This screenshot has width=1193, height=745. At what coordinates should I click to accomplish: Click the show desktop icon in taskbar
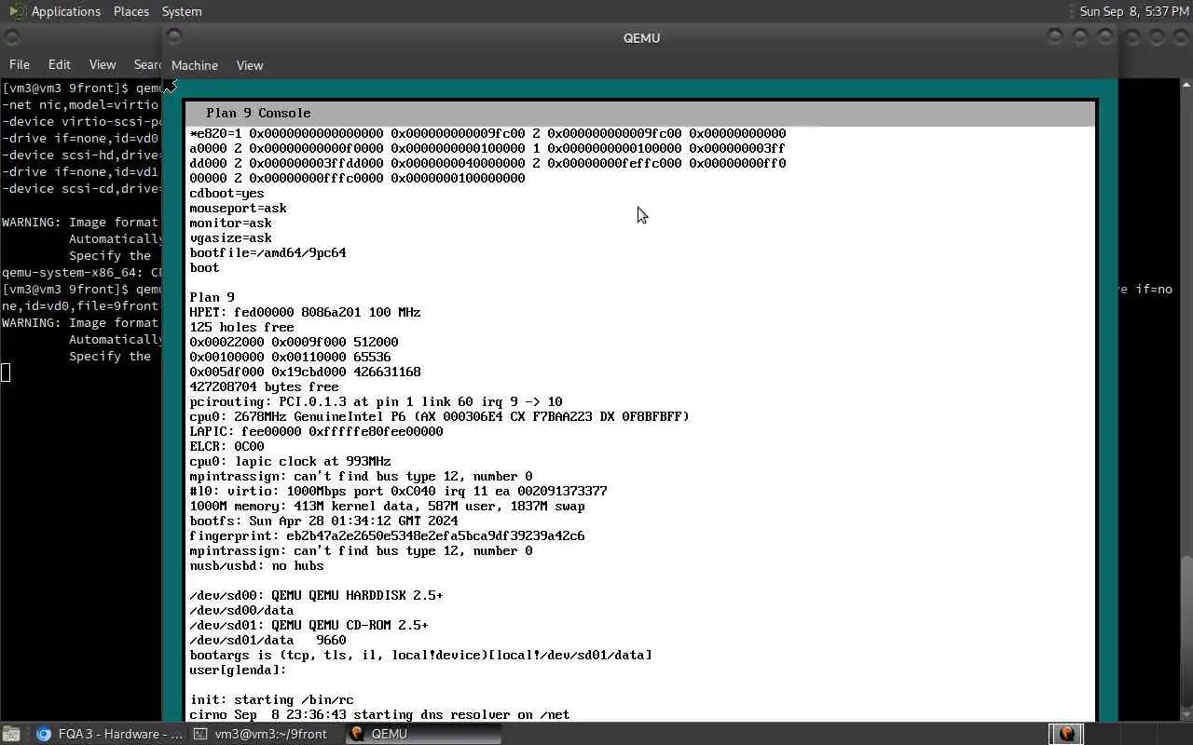[x=9, y=734]
